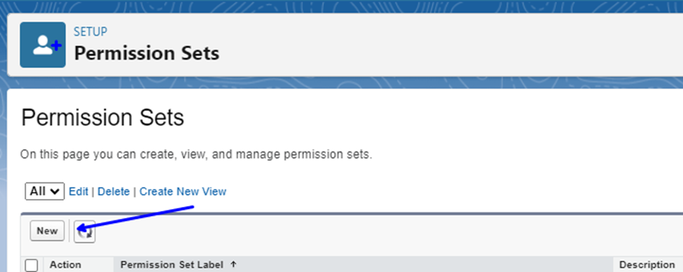Click the separator between New and refresh
The width and height of the screenshot is (683, 272).
[69, 231]
